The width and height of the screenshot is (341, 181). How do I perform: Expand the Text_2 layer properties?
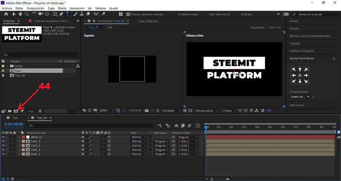click(x=19, y=145)
